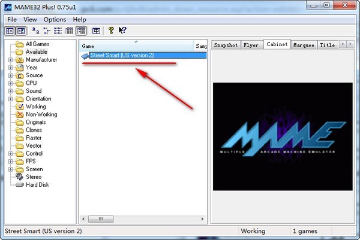The height and width of the screenshot is (240, 360).
Task: Click the fullscreen toggle toolbar icon
Action: point(96,31)
